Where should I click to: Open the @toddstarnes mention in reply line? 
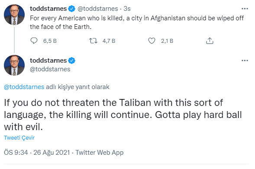click(24, 87)
